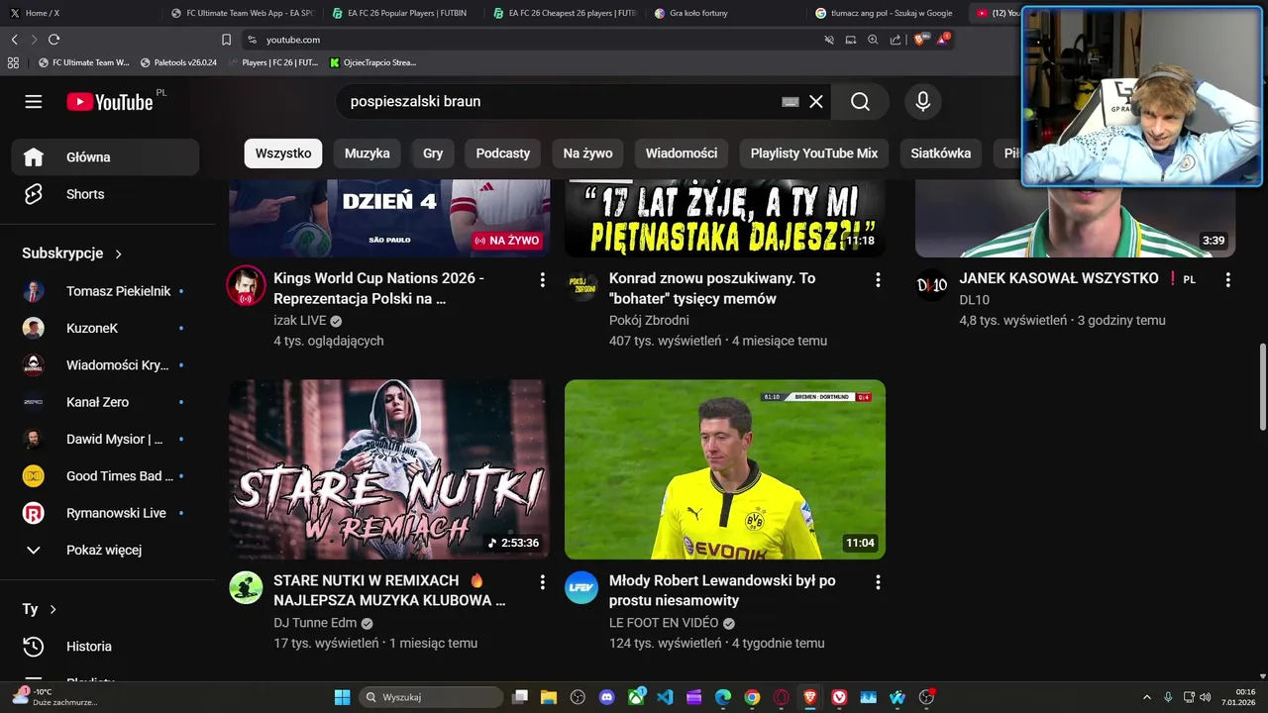Open the Pokój Zbrodni channel avatar

click(581, 285)
